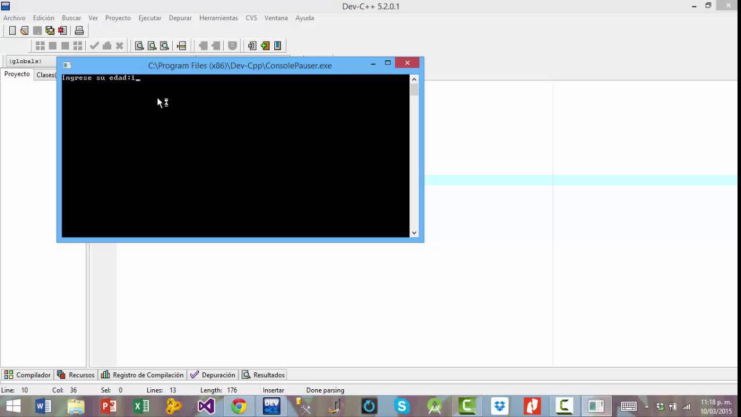Close the ConsolePauser console window

(x=408, y=63)
